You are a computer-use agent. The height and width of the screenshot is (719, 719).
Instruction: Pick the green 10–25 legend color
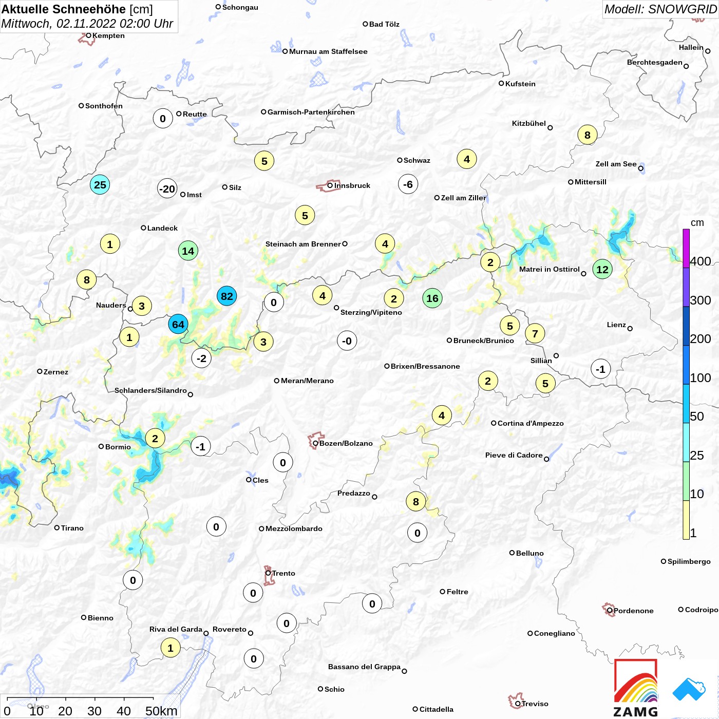tap(686, 481)
